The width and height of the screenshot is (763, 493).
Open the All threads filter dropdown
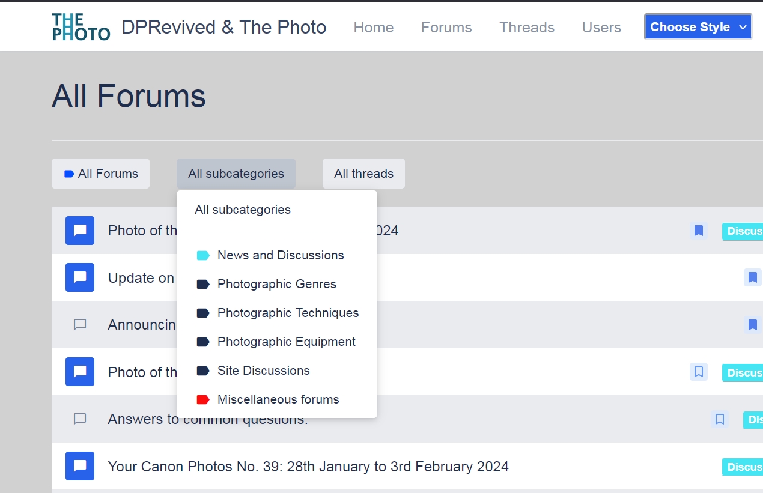click(x=363, y=174)
